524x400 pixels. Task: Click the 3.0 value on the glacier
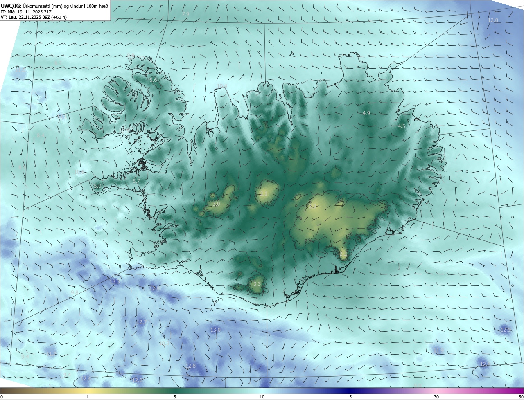217,204
